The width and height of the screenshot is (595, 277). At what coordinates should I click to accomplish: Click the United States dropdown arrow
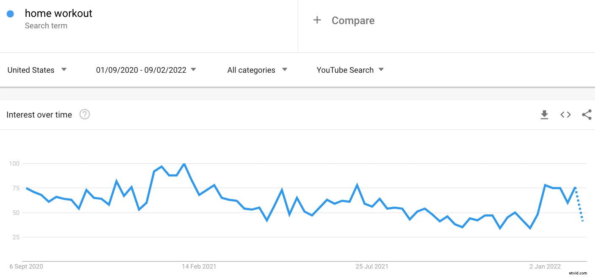64,70
